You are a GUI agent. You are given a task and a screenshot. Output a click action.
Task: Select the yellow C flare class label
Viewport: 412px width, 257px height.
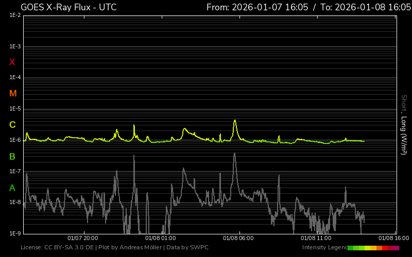pos(12,125)
